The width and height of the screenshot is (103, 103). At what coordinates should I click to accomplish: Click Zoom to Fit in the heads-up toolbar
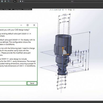coord(50,10)
